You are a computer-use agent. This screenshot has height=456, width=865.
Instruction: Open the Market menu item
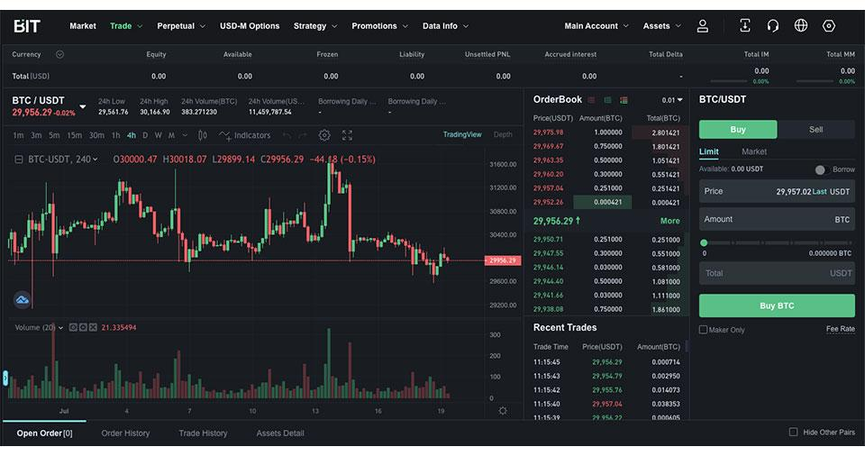coord(83,26)
